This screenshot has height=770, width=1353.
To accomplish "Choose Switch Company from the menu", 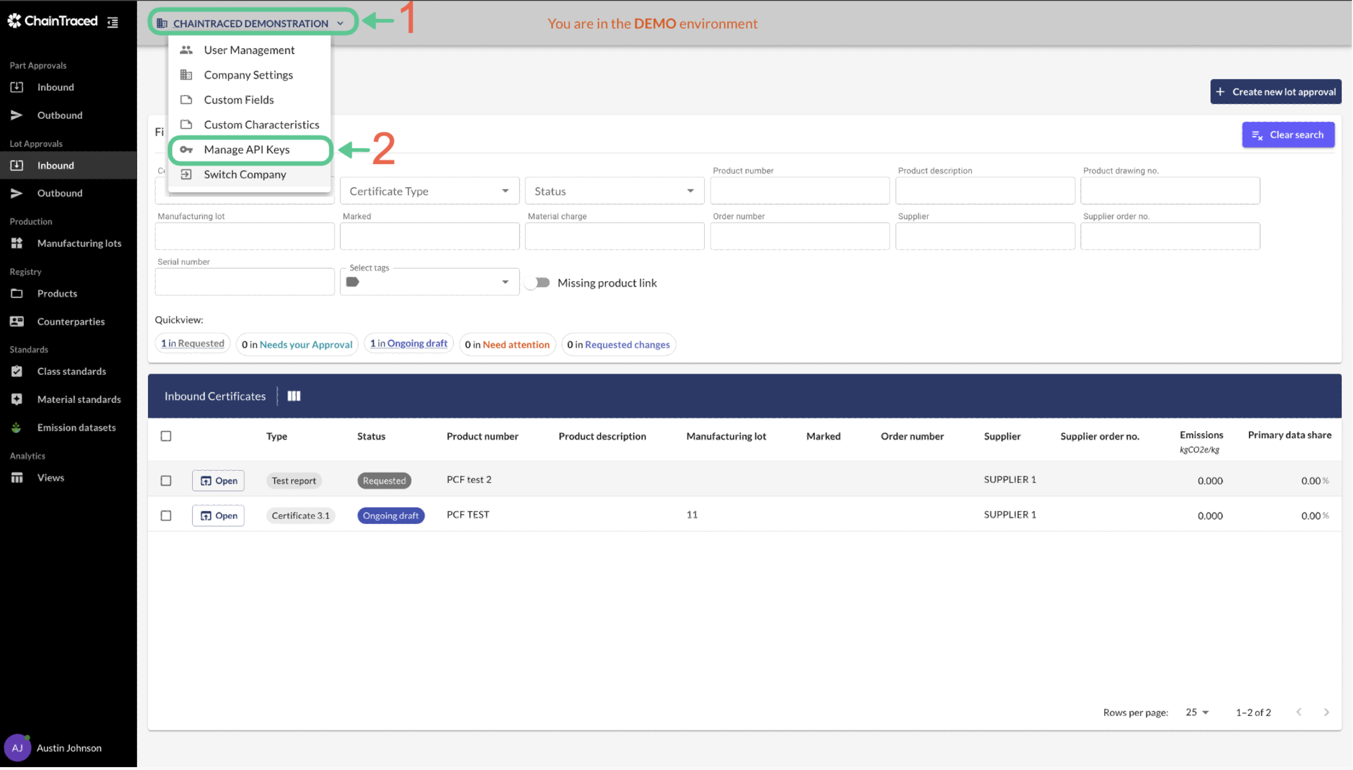I will pyautogui.click(x=244, y=175).
